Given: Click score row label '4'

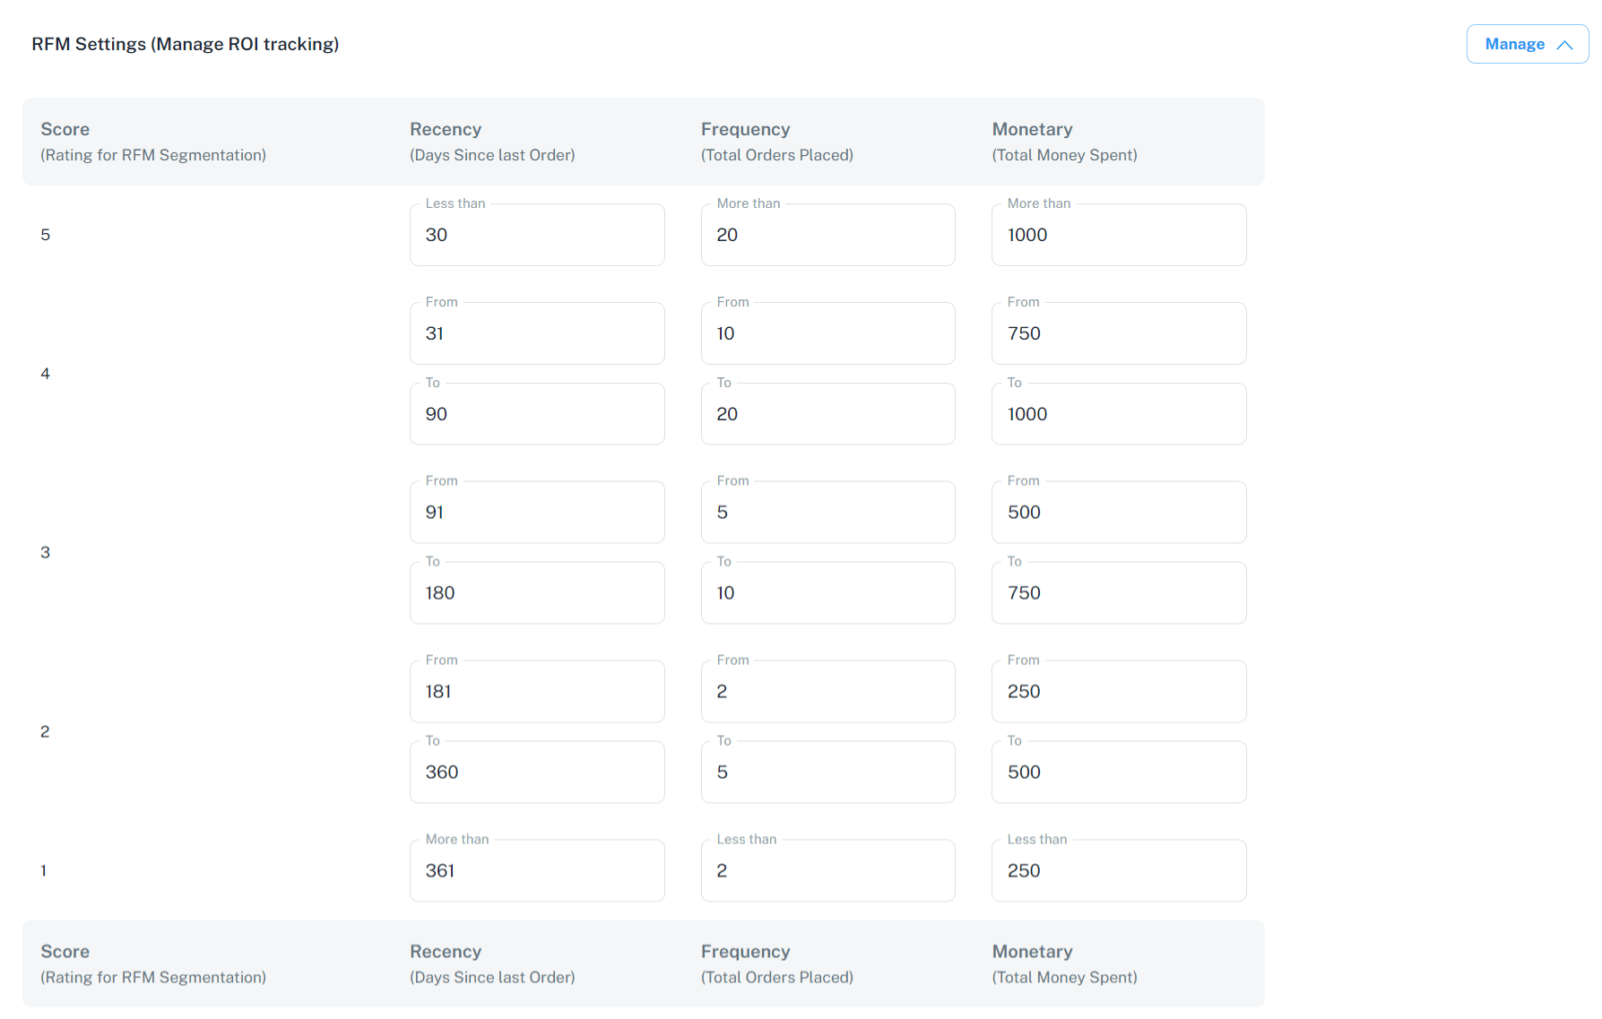Looking at the screenshot, I should point(46,374).
